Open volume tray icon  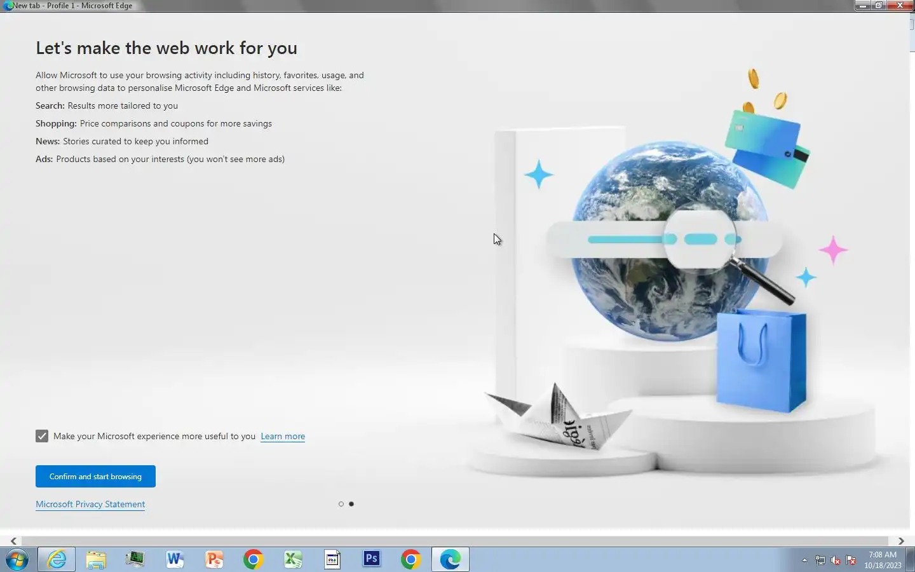coord(836,561)
